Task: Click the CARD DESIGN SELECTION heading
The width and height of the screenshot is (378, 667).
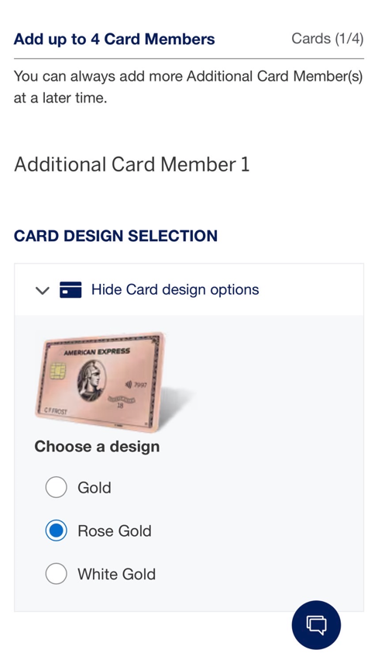Action: (115, 236)
